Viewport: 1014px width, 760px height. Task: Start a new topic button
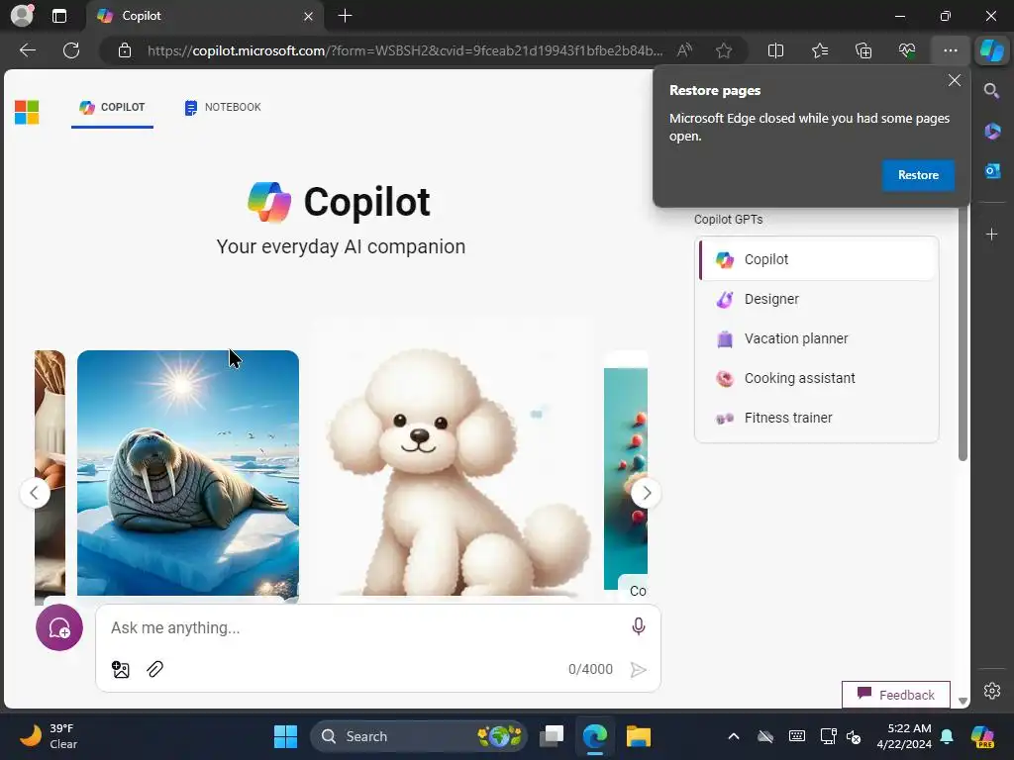coord(59,627)
